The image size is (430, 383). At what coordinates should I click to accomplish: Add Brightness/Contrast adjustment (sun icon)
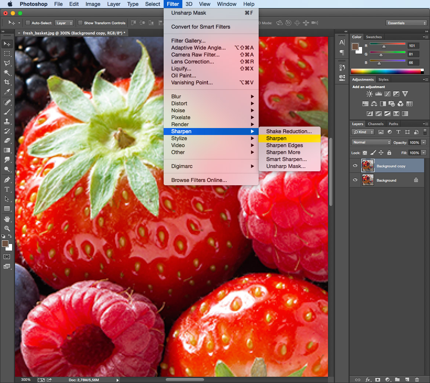click(x=369, y=94)
